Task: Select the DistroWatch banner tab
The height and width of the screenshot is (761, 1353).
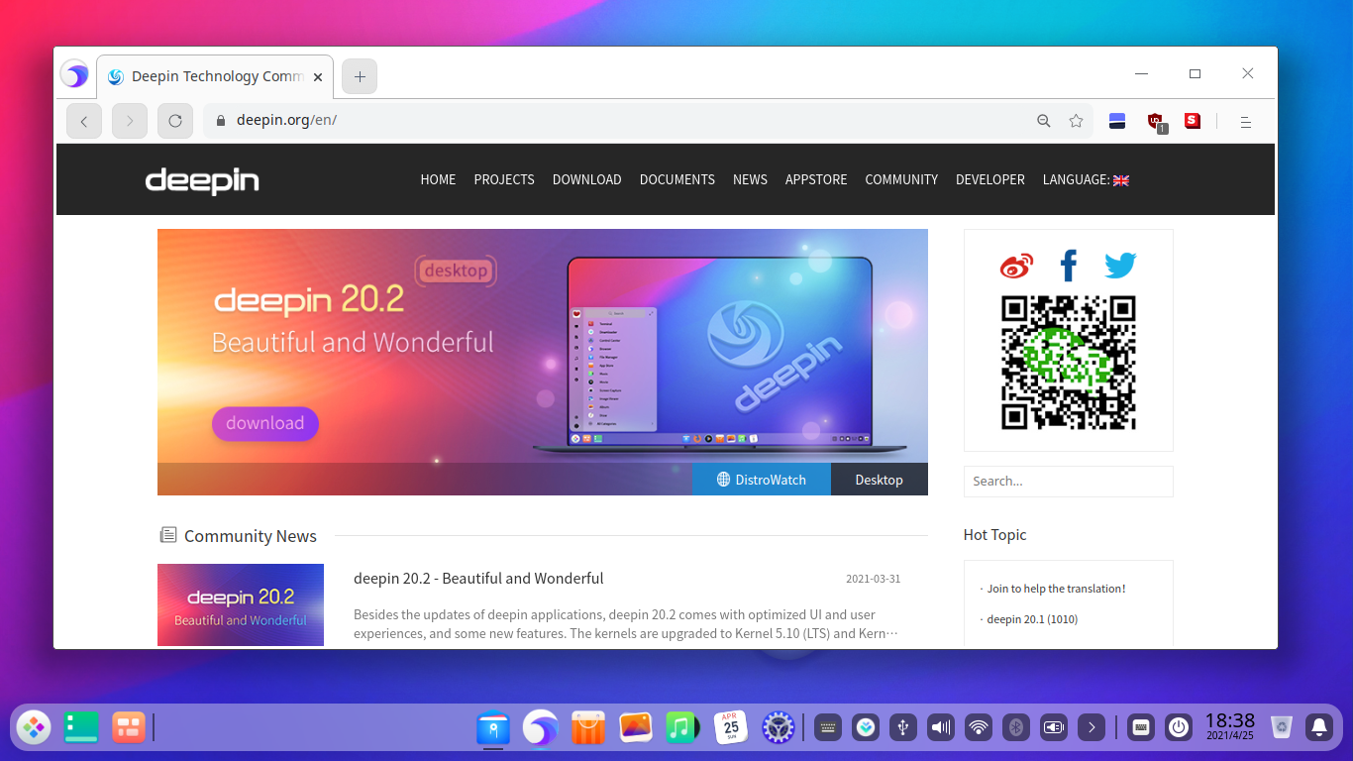Action: [x=762, y=480]
